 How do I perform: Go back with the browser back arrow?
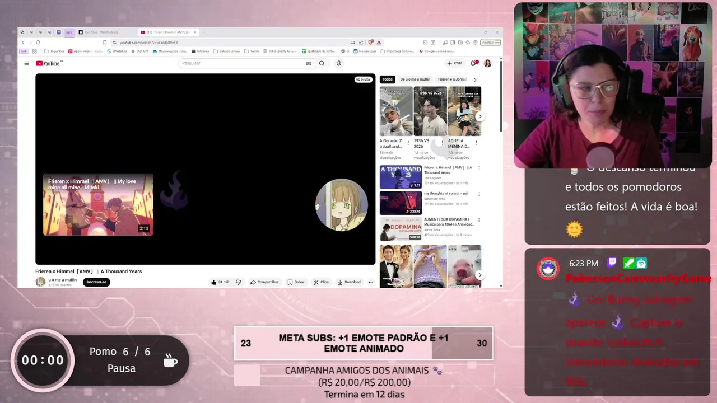pyautogui.click(x=23, y=42)
